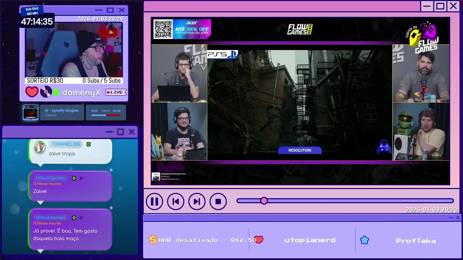Pause playback with the pause button
Viewport: 463px width, 260px height.
point(154,201)
